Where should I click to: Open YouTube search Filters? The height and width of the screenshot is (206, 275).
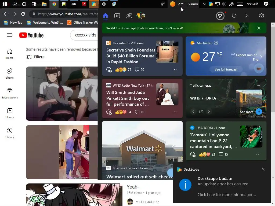pos(35,57)
